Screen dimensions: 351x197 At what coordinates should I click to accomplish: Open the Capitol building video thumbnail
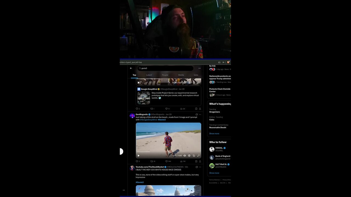[168, 190]
